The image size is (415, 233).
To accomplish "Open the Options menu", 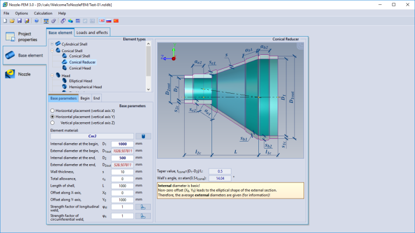I will (22, 13).
